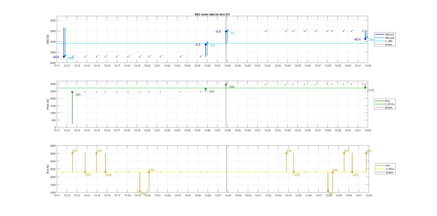Click the title "G&C motor data for dive 231"
This screenshot has width=437, height=216.
coord(212,14)
